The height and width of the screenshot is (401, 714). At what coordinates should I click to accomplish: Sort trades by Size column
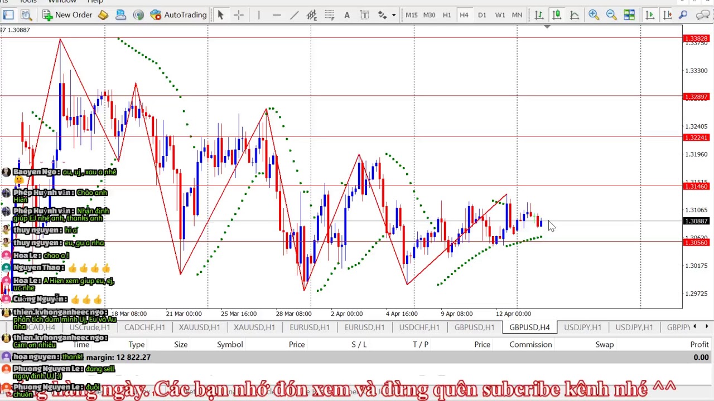coord(181,345)
